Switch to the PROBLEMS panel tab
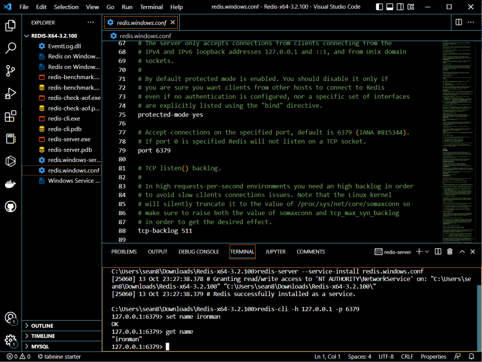The image size is (482, 362). (x=124, y=252)
